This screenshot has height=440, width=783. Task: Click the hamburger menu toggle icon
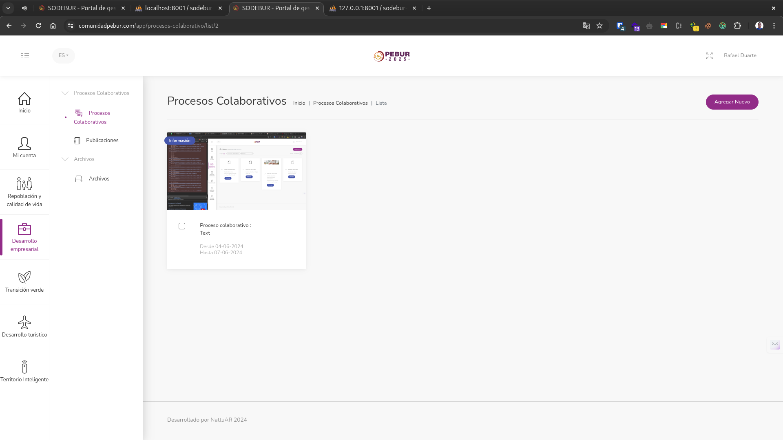coord(25,56)
